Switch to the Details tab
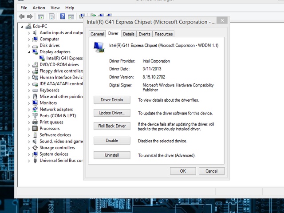 click(129, 34)
